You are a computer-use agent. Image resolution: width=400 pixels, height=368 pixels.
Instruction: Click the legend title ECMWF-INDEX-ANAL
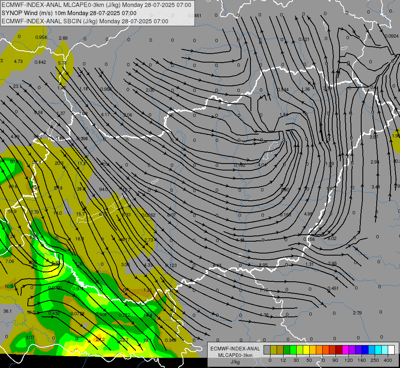tap(235, 349)
